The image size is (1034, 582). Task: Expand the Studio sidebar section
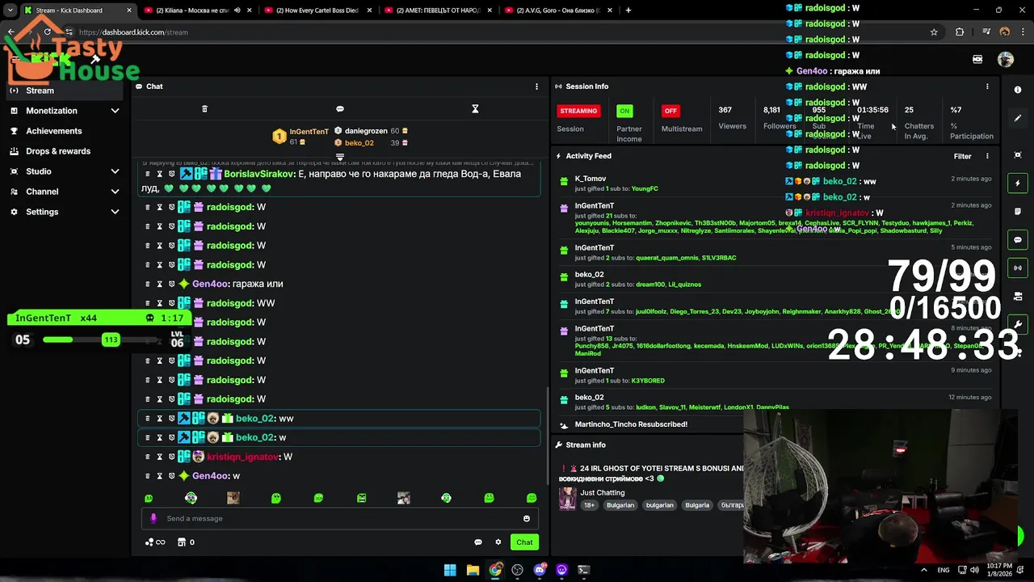pyautogui.click(x=65, y=171)
